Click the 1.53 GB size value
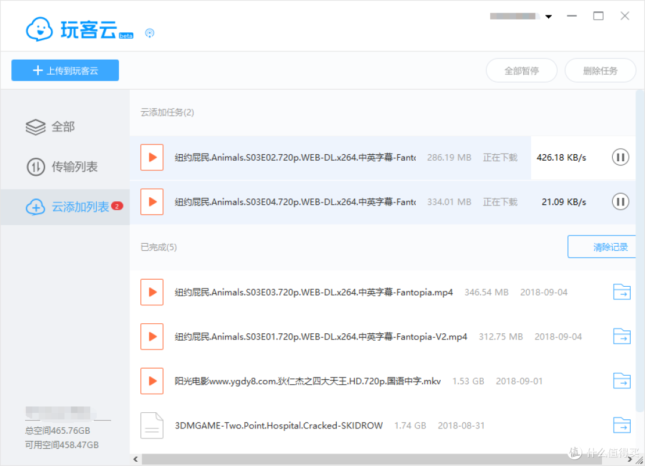Screen dimensions: 645x466 pyautogui.click(x=468, y=381)
